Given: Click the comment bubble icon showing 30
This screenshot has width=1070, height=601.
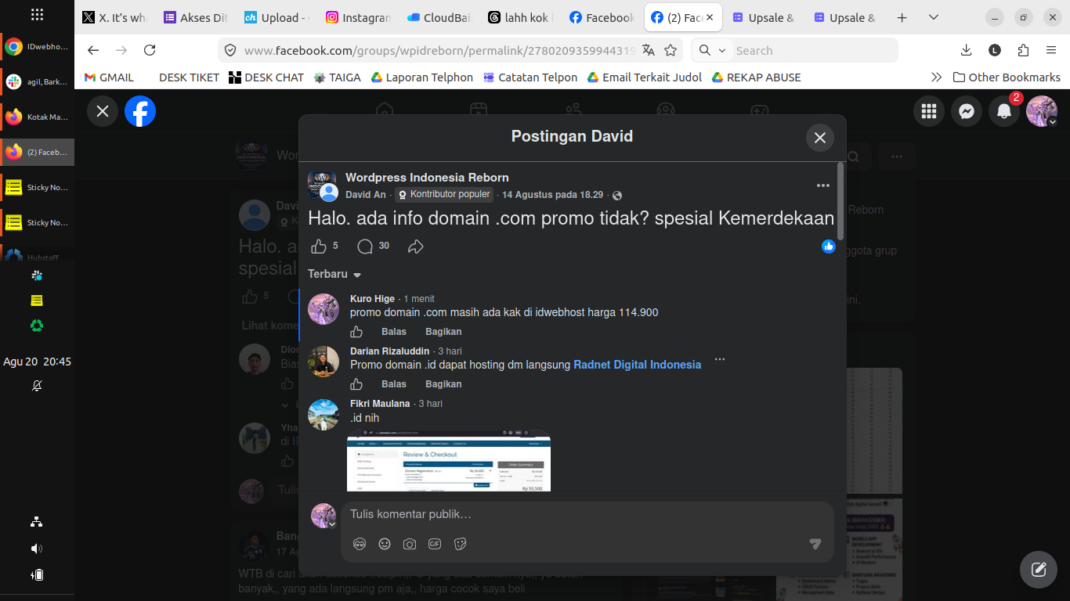Looking at the screenshot, I should tap(365, 247).
